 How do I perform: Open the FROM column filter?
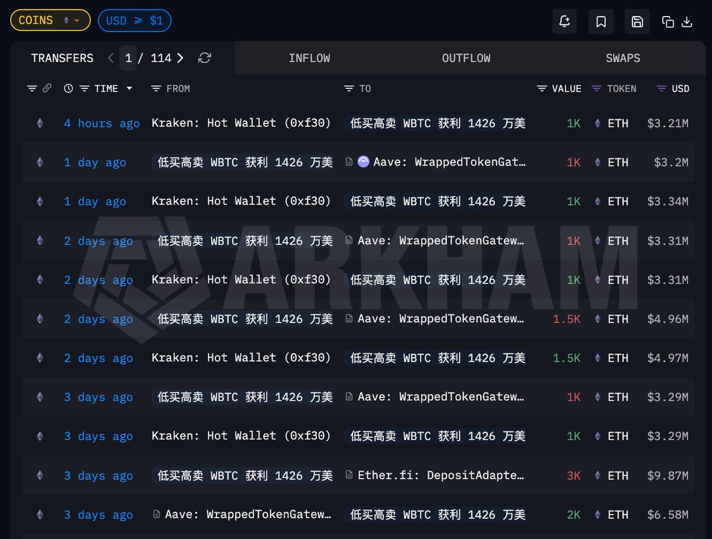tap(156, 88)
